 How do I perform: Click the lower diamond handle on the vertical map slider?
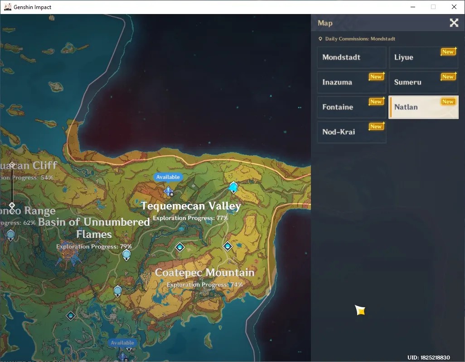(x=12, y=205)
